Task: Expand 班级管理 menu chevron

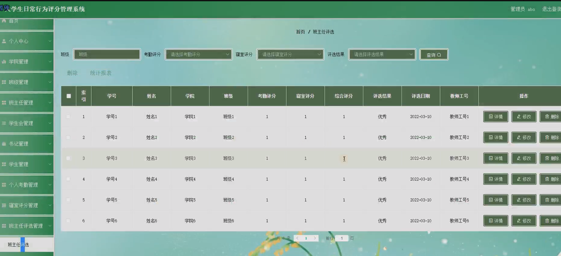Action: click(x=50, y=82)
